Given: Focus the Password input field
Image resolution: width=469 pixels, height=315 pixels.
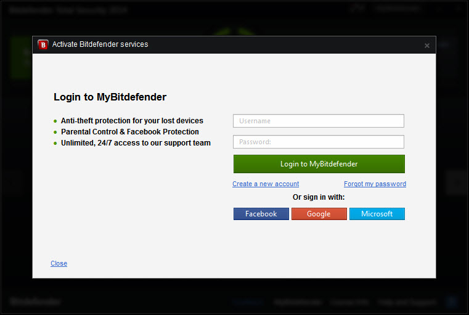Looking at the screenshot, I should (x=319, y=142).
